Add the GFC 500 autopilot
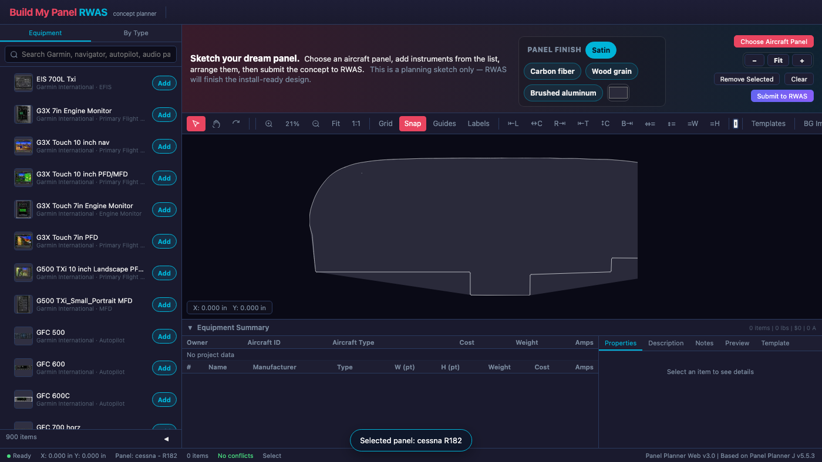The width and height of the screenshot is (822, 462). [164, 337]
